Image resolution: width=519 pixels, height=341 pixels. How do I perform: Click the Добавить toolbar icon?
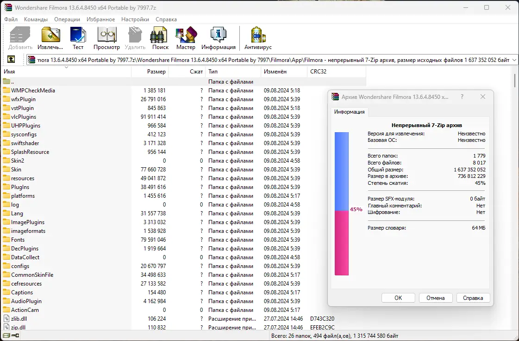pos(20,35)
